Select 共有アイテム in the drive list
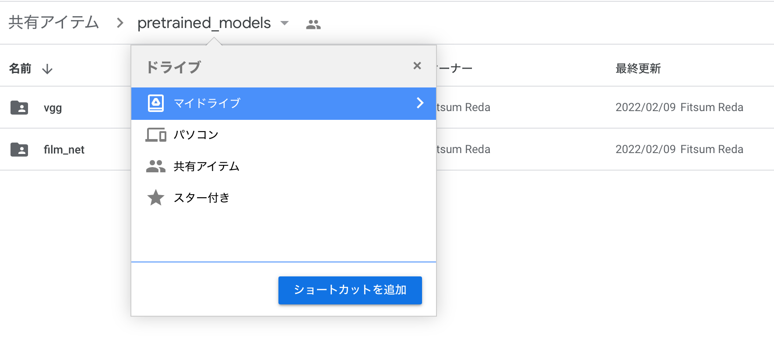The image size is (774, 356). tap(207, 166)
